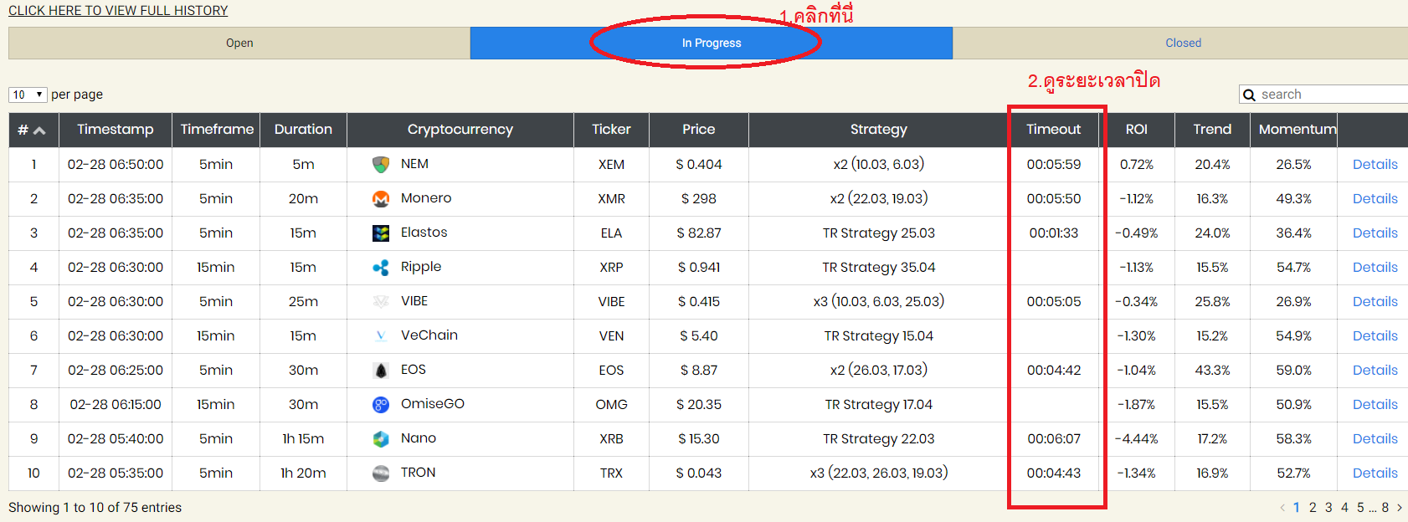Screen dimensions: 1408x522
Task: Click the EOS coin icon
Action: [x=381, y=371]
